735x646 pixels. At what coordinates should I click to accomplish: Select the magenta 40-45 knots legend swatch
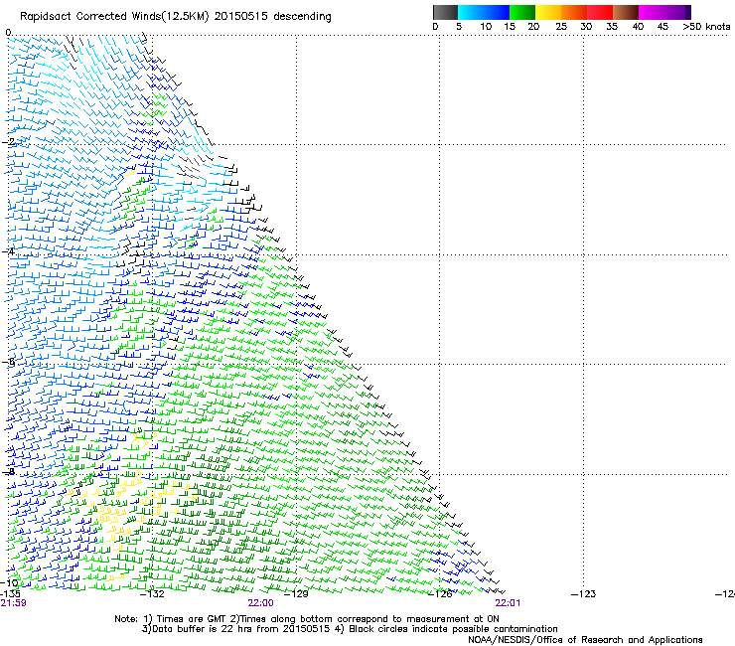[x=652, y=12]
